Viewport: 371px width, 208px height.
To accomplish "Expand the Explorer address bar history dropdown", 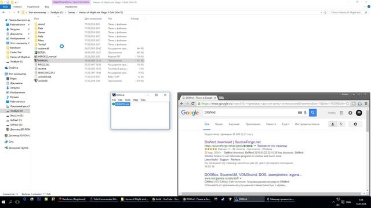I will coord(321,13).
